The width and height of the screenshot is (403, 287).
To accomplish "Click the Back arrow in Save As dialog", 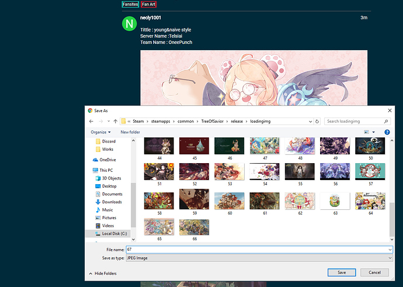I will click(91, 121).
